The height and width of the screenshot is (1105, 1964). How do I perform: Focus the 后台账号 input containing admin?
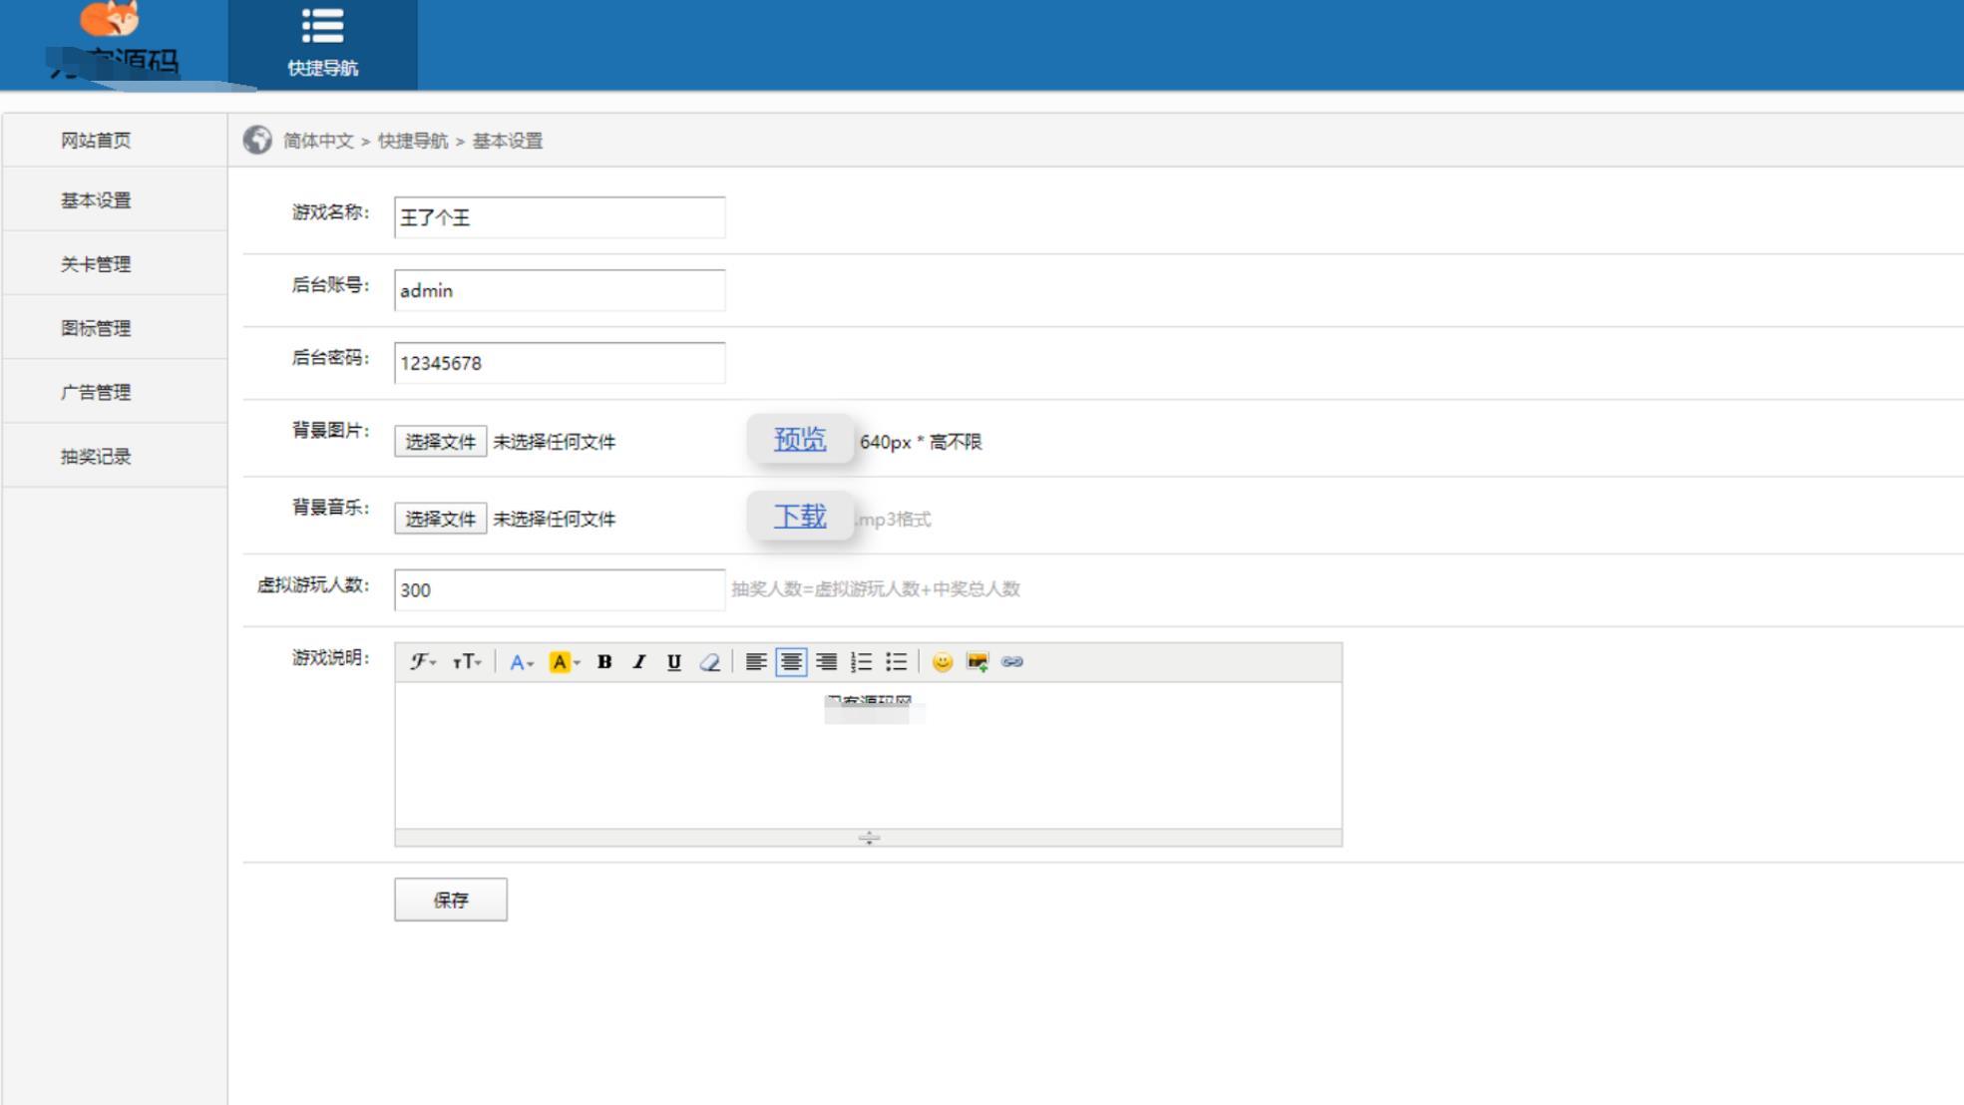(560, 290)
